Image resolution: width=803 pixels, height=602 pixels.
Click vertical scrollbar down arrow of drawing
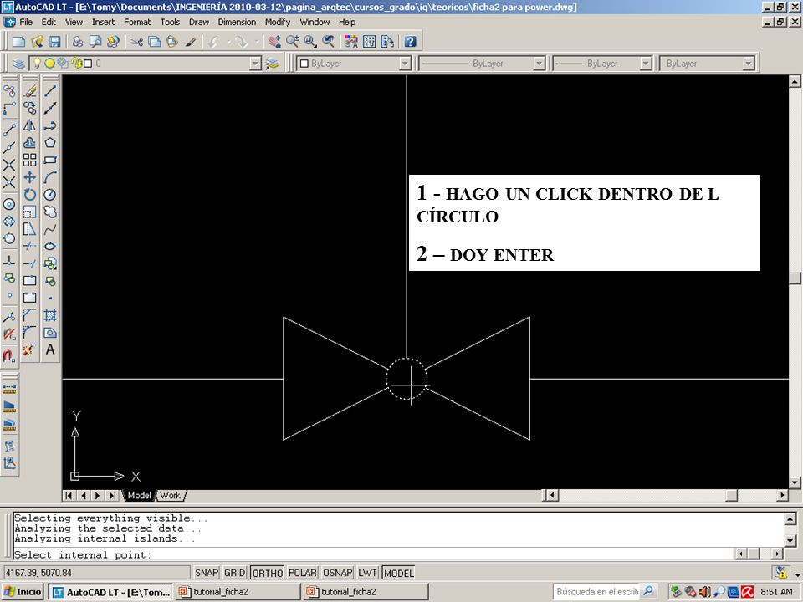pos(795,482)
